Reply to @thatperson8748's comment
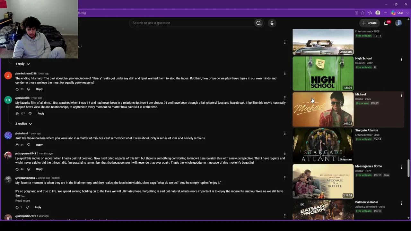This screenshot has height=231, width=411. pyautogui.click(x=39, y=169)
